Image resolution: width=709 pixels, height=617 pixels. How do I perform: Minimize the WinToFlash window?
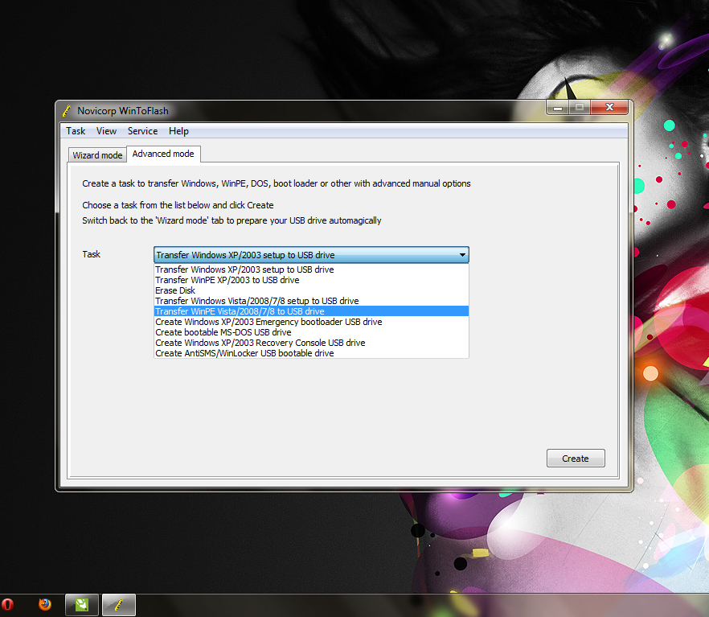pos(558,108)
